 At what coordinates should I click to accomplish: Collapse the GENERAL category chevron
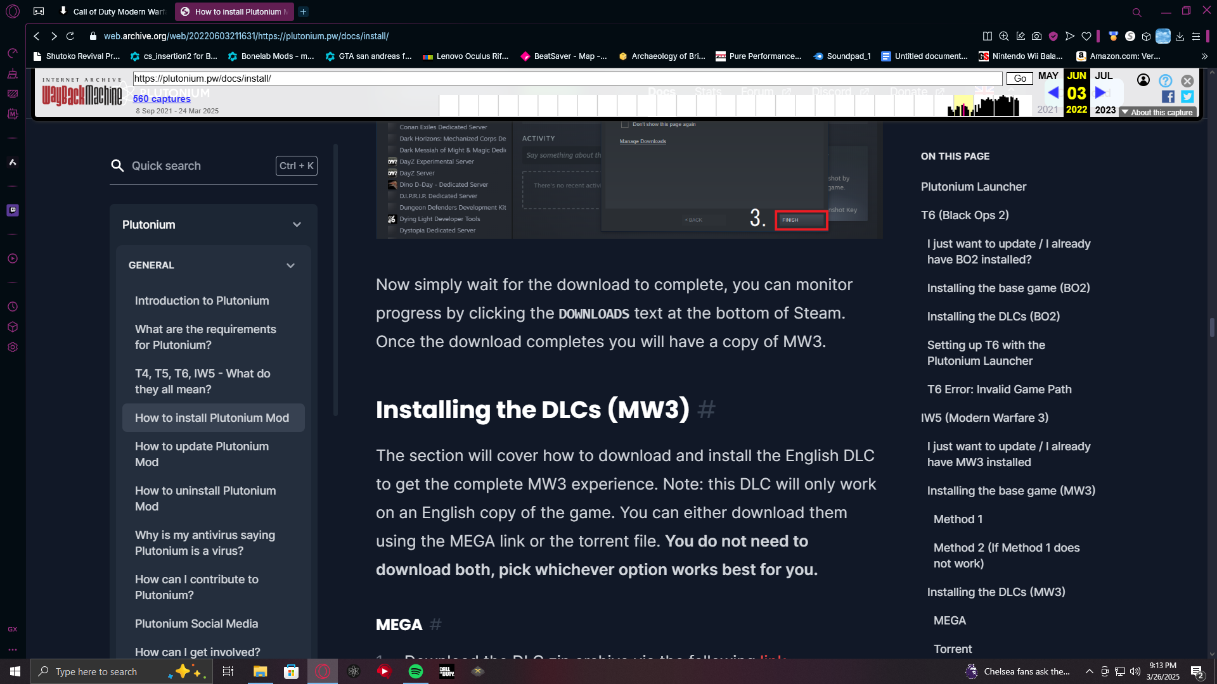[x=290, y=265]
